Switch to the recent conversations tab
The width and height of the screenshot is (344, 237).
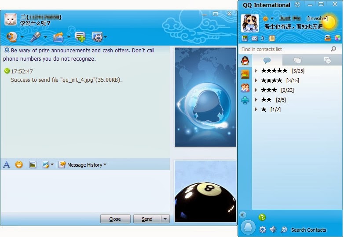[x=327, y=60]
